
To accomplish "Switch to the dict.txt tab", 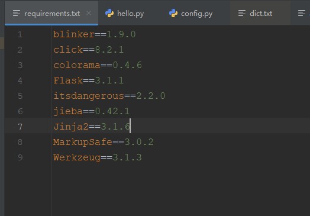I will (261, 14).
